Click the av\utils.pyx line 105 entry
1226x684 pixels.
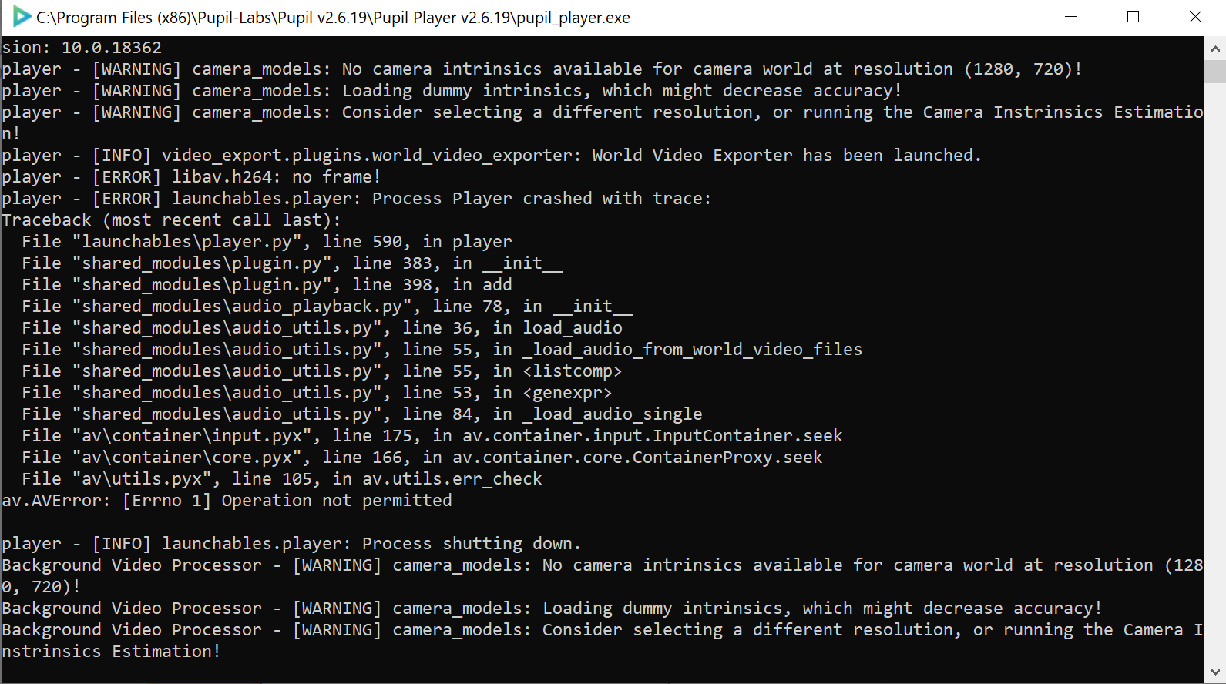pos(282,479)
